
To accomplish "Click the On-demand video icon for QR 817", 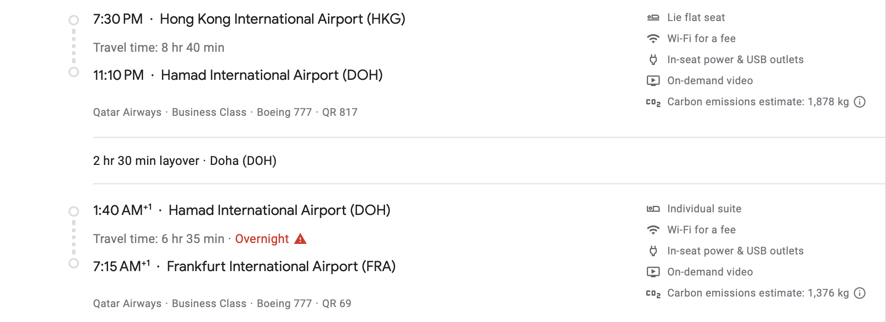I will (x=653, y=81).
